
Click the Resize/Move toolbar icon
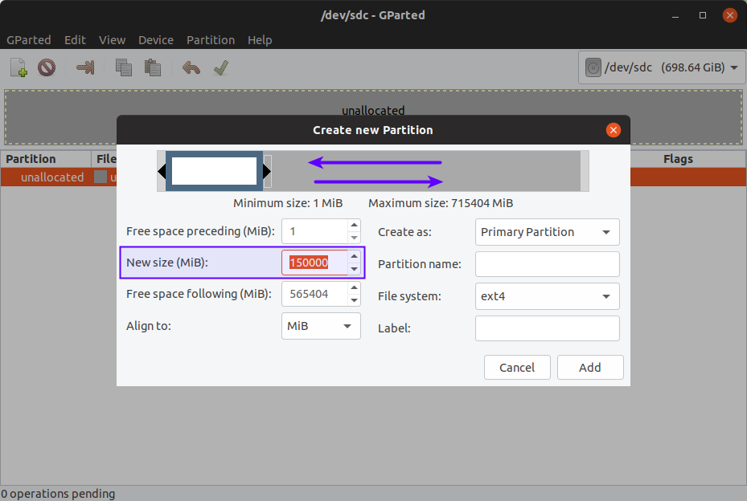85,68
